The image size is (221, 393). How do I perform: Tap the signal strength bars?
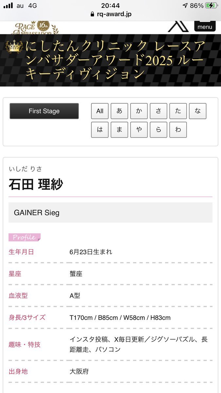(x=8, y=6)
